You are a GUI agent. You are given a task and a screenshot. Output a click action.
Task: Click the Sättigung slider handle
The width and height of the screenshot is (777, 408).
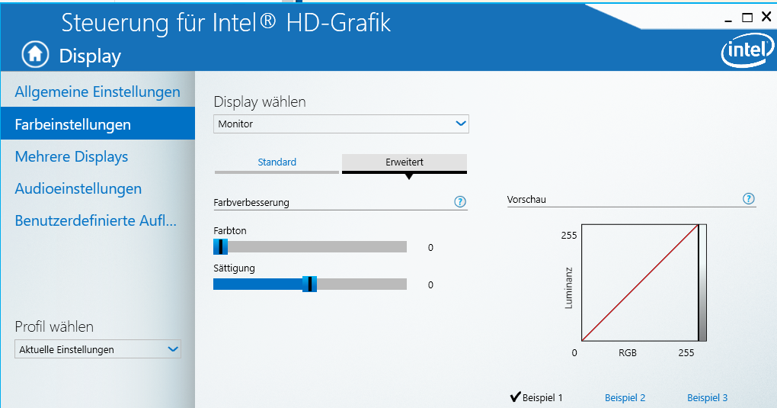[x=309, y=284]
